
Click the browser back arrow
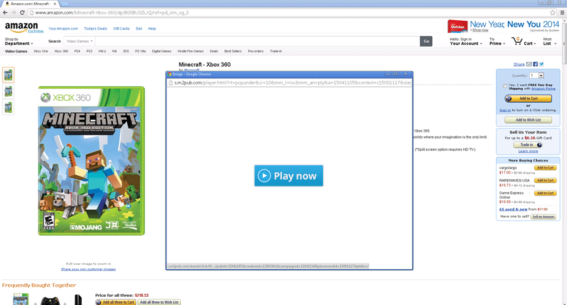tap(6, 12)
